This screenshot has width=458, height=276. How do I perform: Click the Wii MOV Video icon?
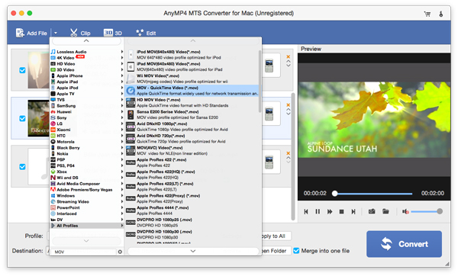[131, 79]
